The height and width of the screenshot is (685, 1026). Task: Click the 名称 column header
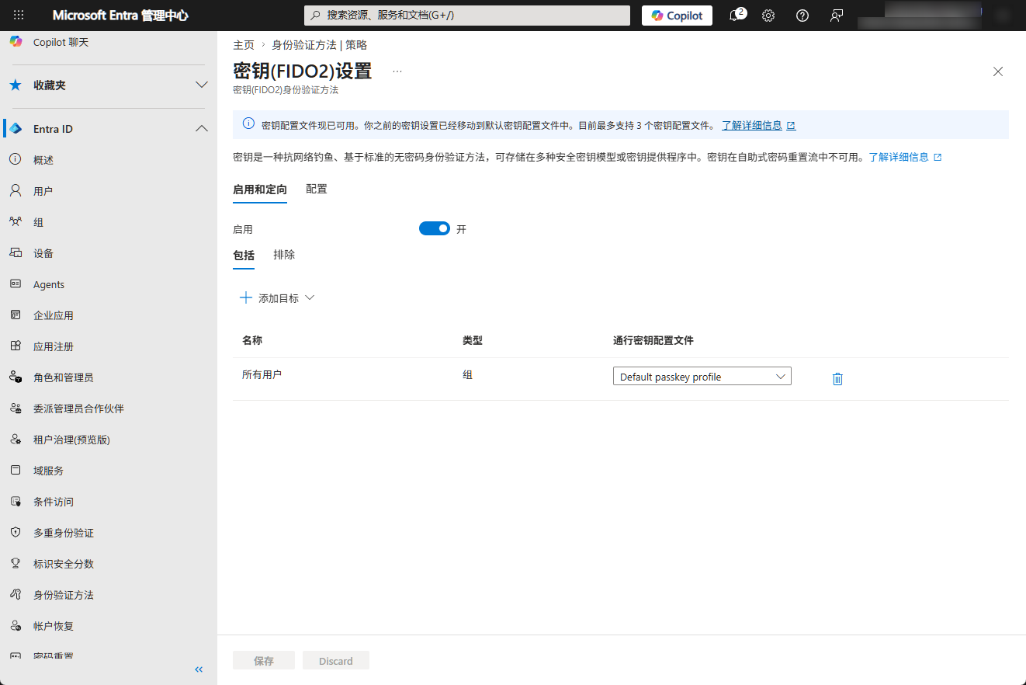[x=252, y=340]
